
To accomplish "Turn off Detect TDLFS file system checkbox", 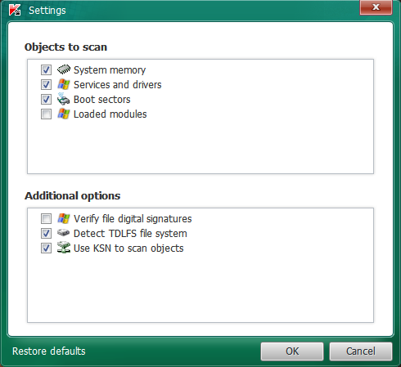I will tap(46, 234).
